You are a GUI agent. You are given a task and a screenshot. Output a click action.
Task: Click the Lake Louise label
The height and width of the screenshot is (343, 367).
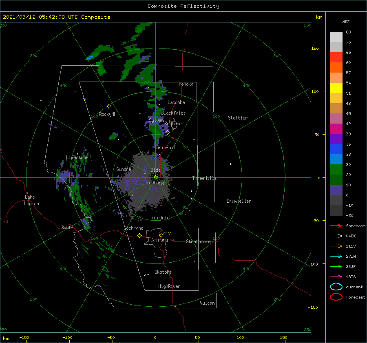[31, 200]
